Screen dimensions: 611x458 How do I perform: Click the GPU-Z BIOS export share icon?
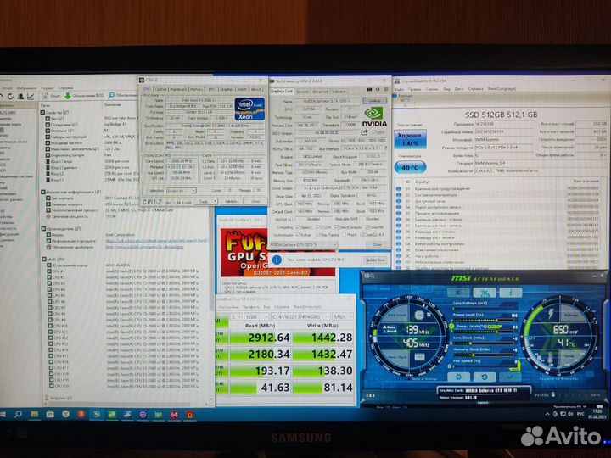[365, 133]
